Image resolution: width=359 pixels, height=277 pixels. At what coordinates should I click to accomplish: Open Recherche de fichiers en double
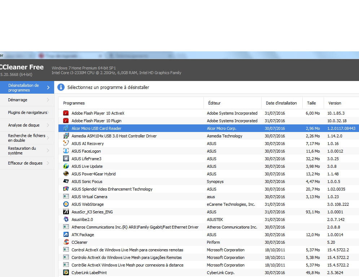click(27, 138)
